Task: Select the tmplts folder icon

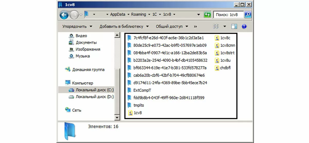Action: click(130, 105)
